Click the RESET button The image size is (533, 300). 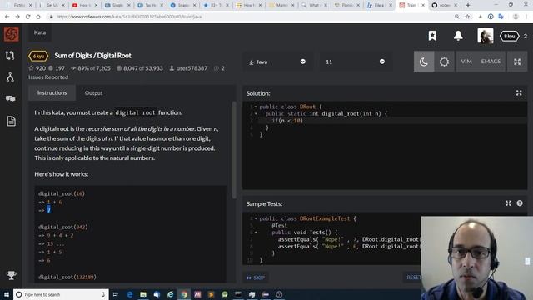tap(413, 277)
